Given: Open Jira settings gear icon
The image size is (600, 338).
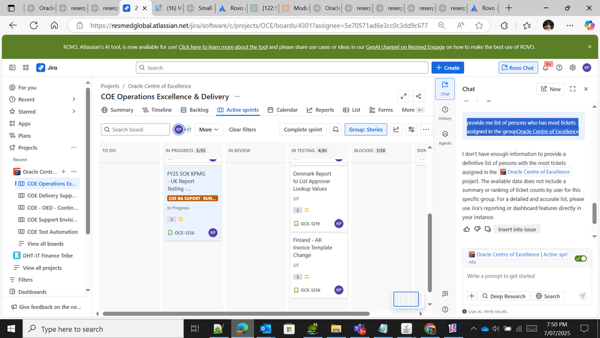Looking at the screenshot, I should point(572,67).
